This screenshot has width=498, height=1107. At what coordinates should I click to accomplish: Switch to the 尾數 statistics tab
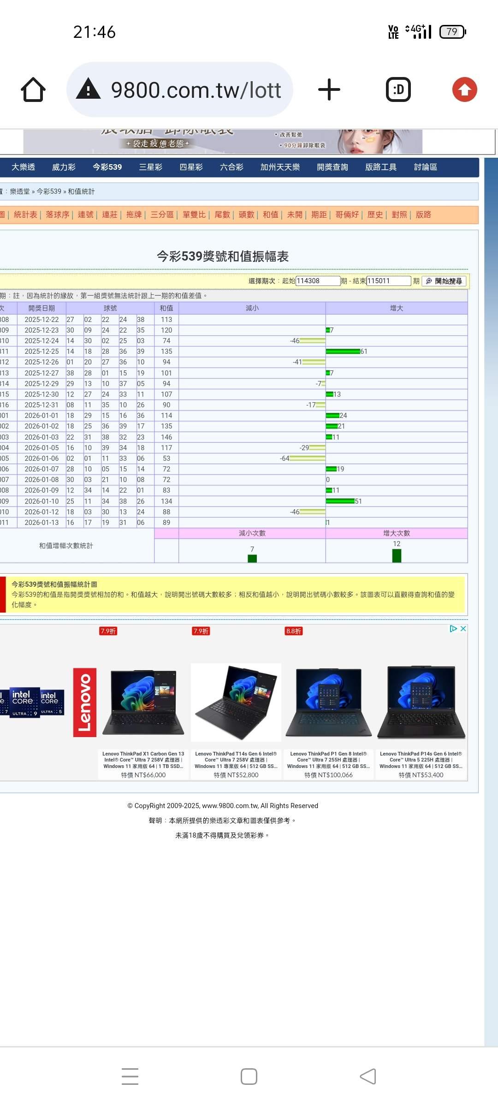(222, 214)
